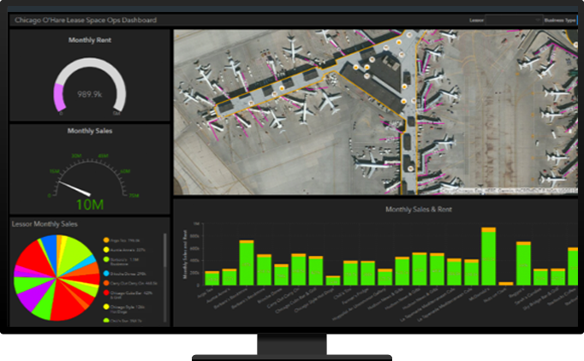
Task: Click the first bar for Argo Tea
Action: tap(212, 278)
